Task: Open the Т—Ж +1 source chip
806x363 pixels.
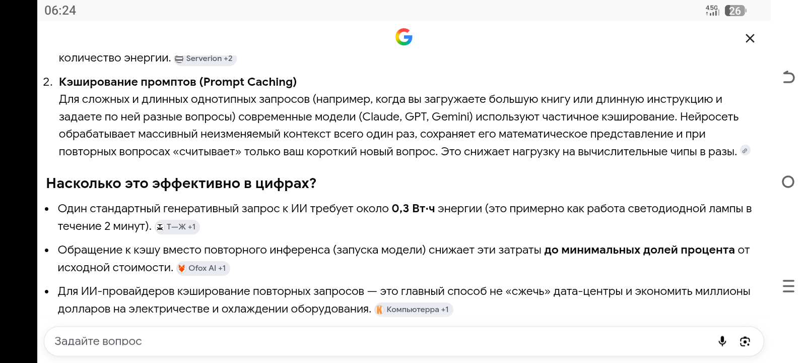Action: click(177, 227)
